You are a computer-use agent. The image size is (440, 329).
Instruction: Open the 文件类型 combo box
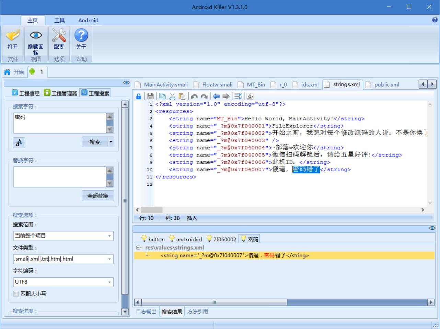tap(63, 259)
